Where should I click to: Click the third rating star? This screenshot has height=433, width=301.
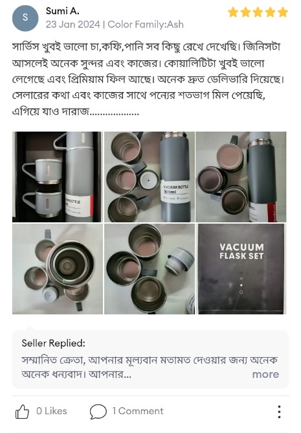coord(258,12)
